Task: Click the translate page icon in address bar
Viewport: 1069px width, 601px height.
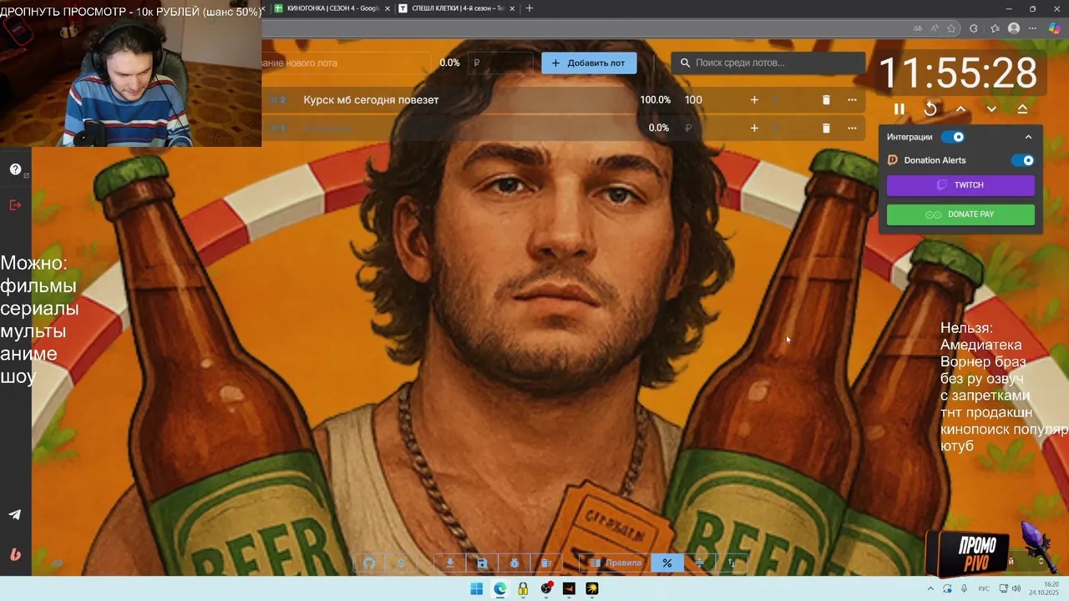Action: [x=918, y=28]
